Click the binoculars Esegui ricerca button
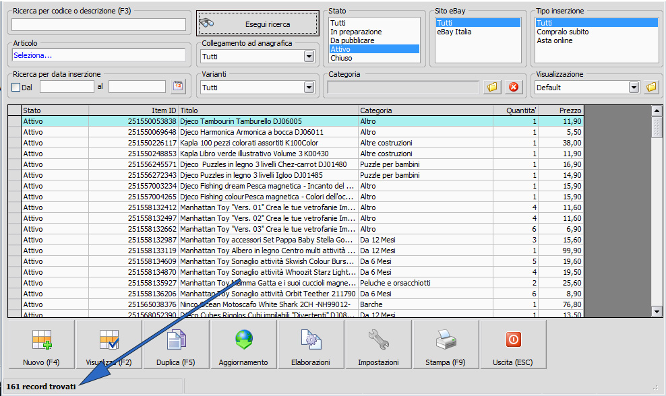 (258, 24)
